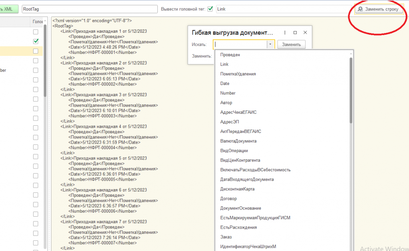
Task: Select ВалютаДокумента list option
Action: (238, 141)
